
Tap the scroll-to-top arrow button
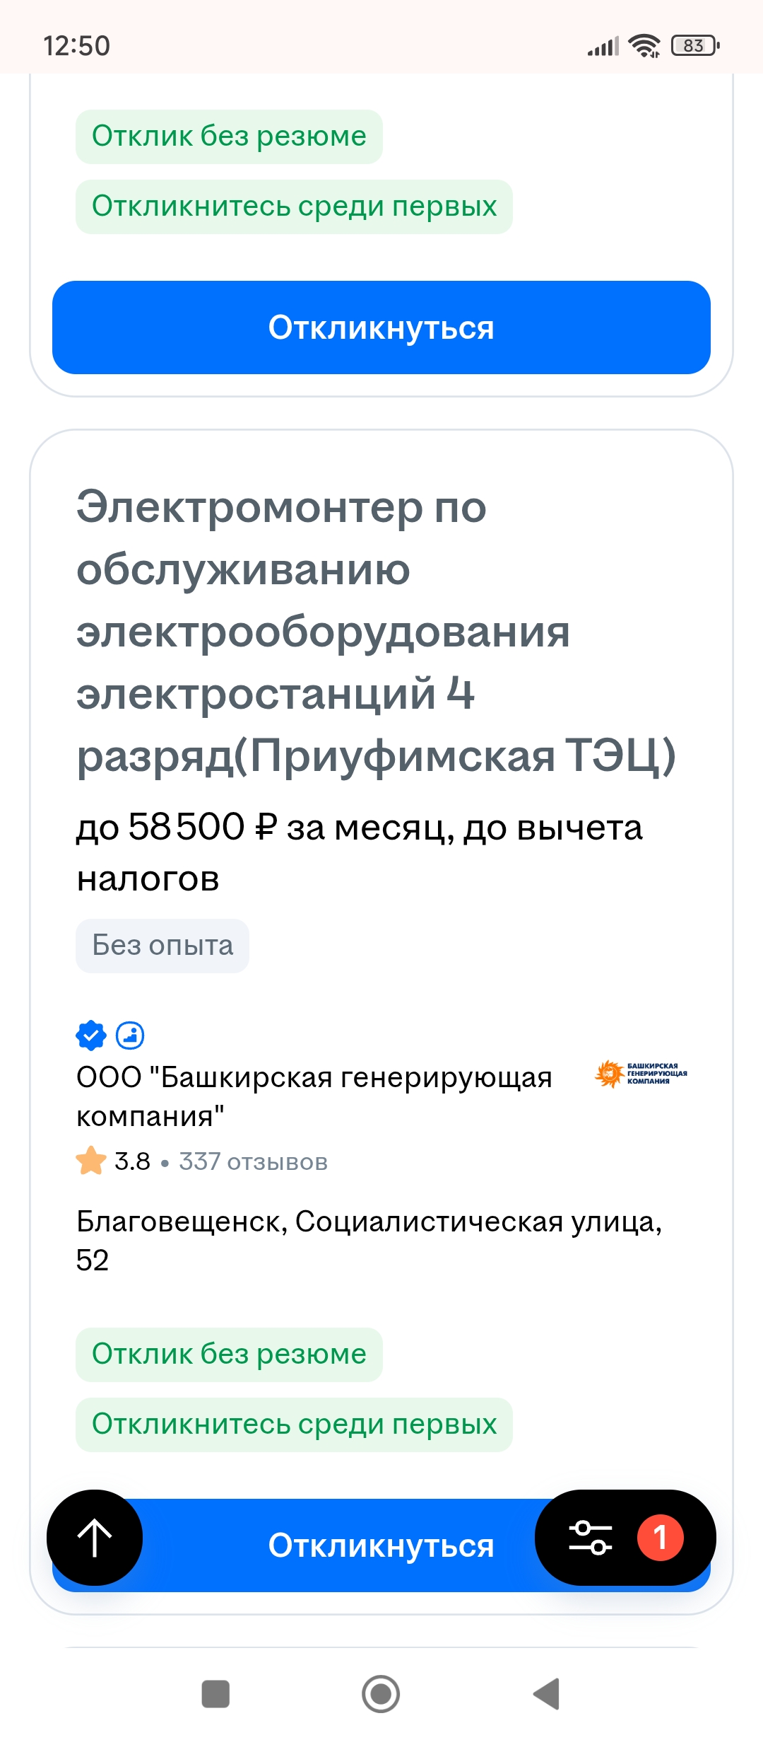[95, 1538]
